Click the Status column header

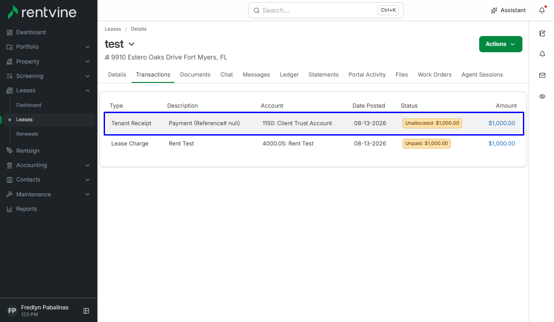click(409, 106)
